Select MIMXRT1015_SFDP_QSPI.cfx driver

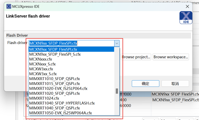[71, 84]
